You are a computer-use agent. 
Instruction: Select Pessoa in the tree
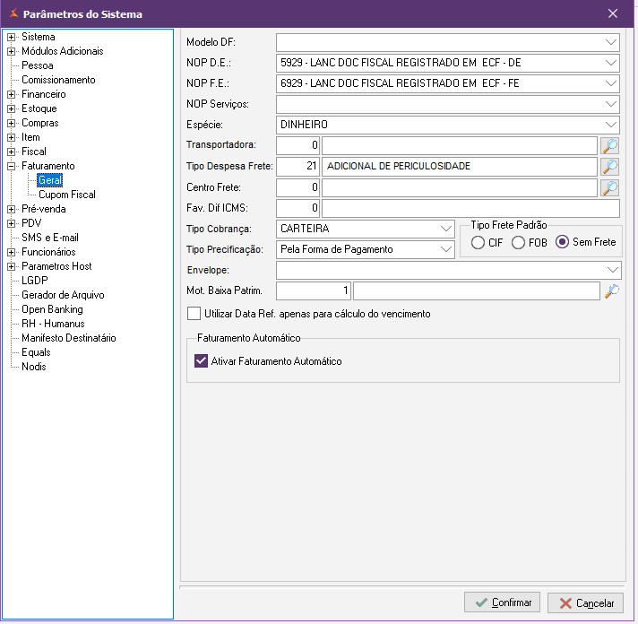point(37,65)
